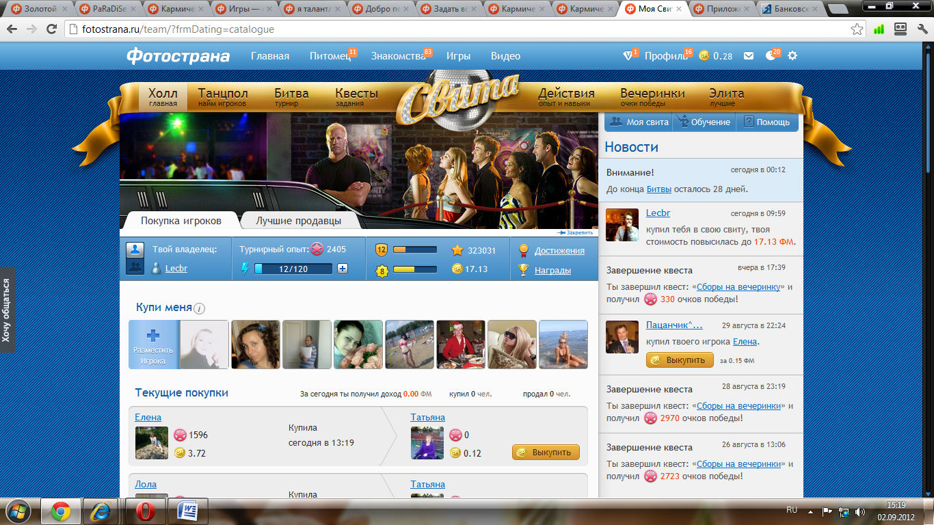The height and width of the screenshot is (525, 934).
Task: Open the notifications icon with badge 20
Action: [772, 55]
